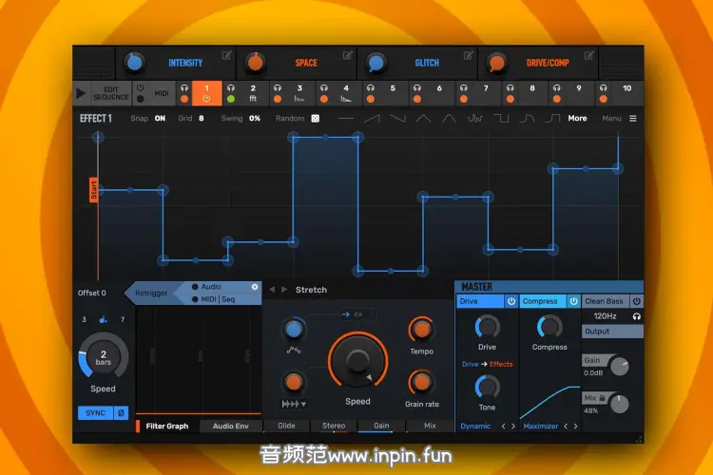
Task: Click the Retrigger button
Action: pyautogui.click(x=151, y=294)
